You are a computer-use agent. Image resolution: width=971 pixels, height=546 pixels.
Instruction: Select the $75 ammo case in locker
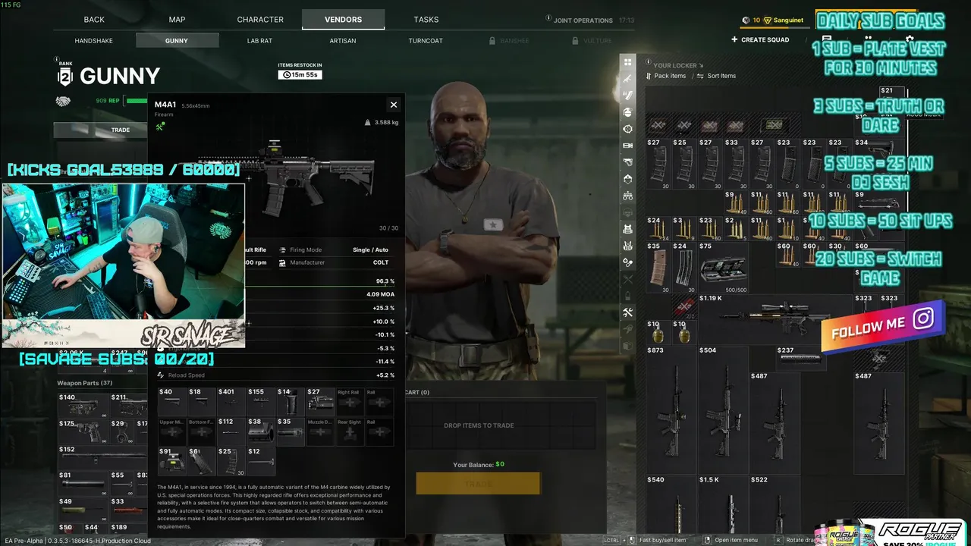[x=724, y=267]
